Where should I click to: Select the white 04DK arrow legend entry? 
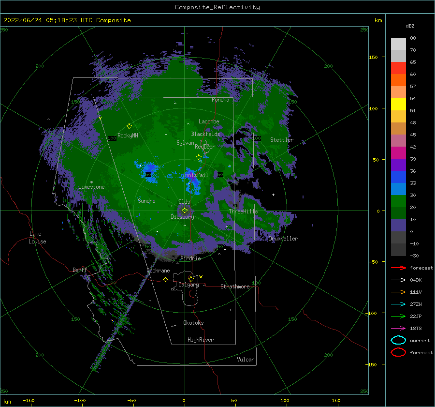(x=398, y=280)
